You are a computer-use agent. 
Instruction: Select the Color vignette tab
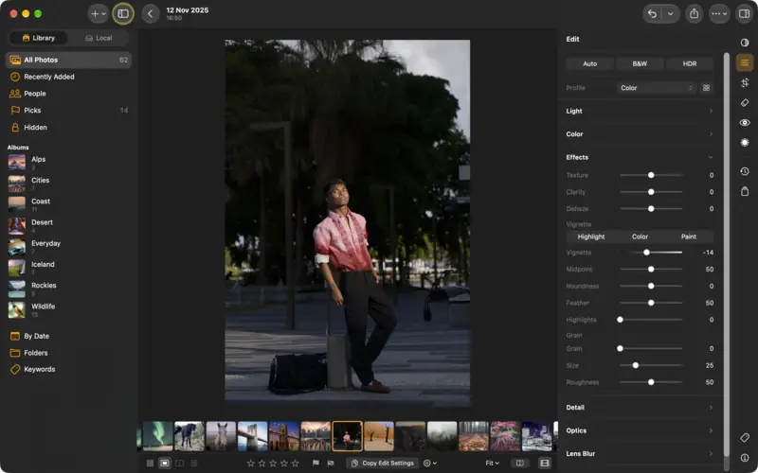tap(640, 236)
